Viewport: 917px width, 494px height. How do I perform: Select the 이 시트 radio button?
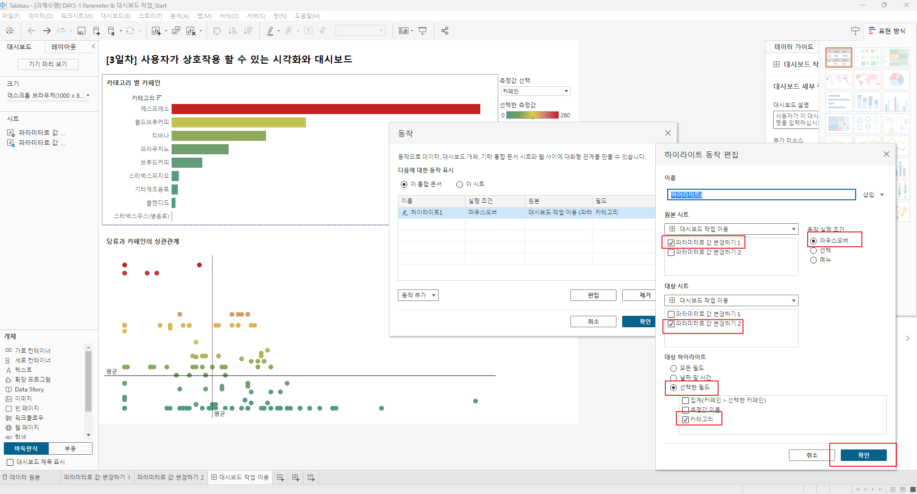click(460, 184)
